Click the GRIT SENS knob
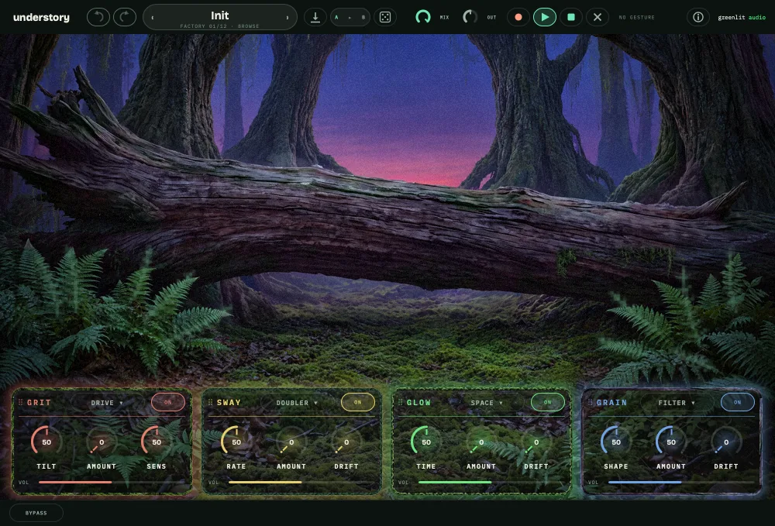Viewport: 775px width, 526px height. click(x=157, y=441)
